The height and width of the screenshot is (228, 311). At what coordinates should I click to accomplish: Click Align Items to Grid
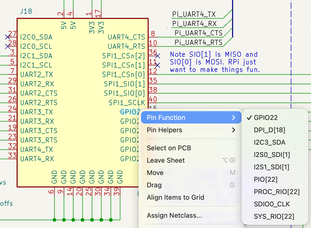(175, 197)
